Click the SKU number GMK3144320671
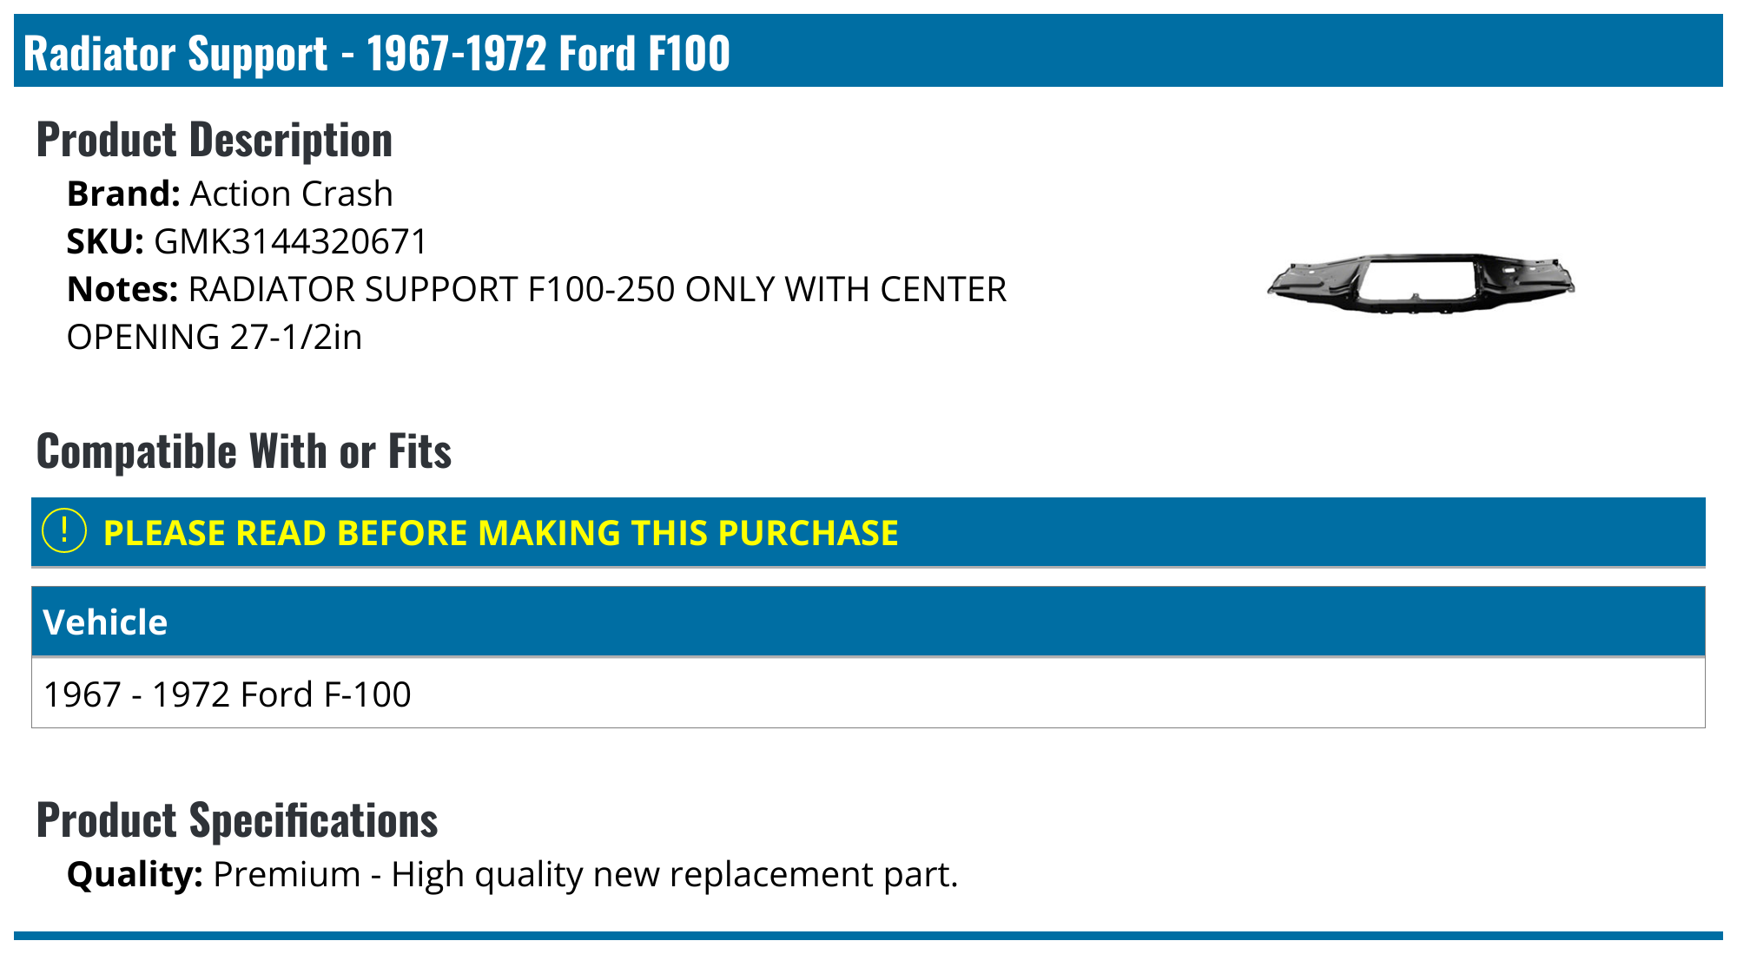This screenshot has height=954, width=1737. point(291,242)
